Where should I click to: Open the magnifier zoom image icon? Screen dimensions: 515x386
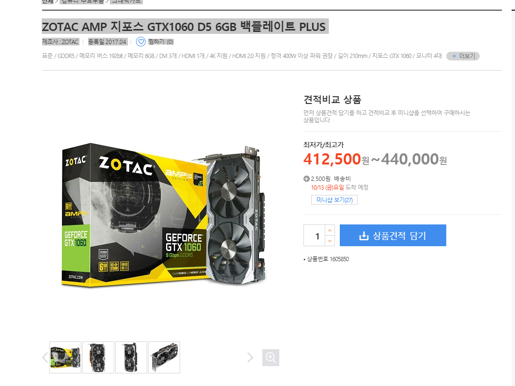(x=271, y=357)
